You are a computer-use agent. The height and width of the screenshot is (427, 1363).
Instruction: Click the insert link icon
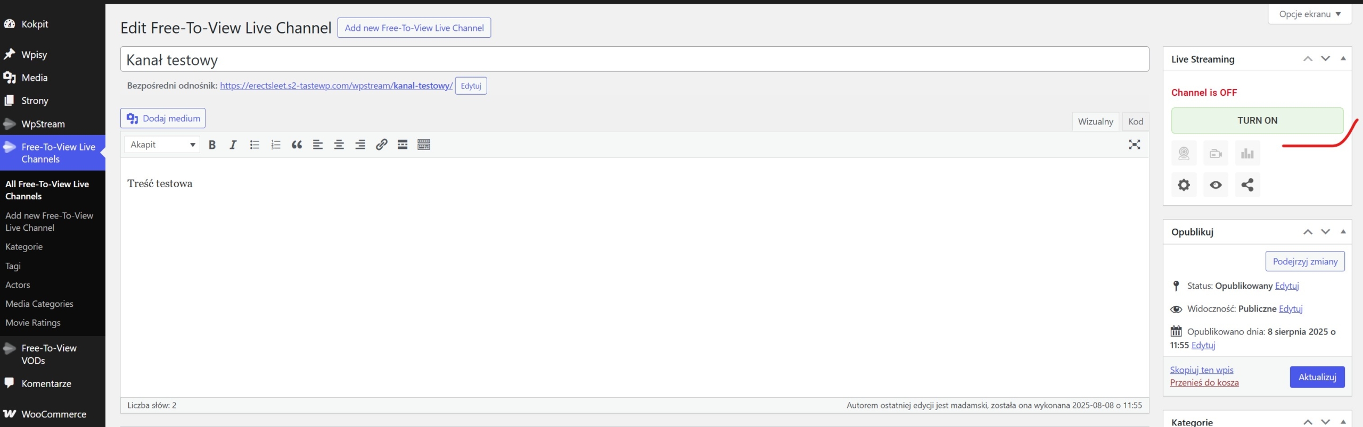pyautogui.click(x=381, y=145)
